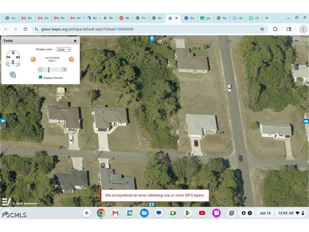Click the right-edge camera pan marker
This screenshot has height=232, width=309.
click(306, 121)
